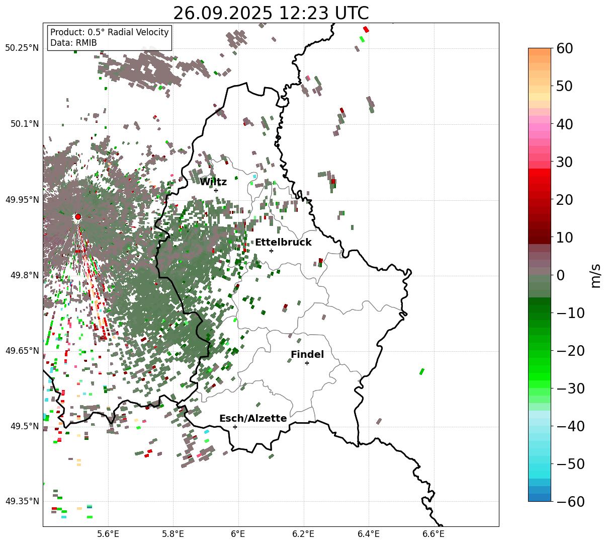Click the colorbar value 30
Viewport: 607px width, 544px height.
564,162
